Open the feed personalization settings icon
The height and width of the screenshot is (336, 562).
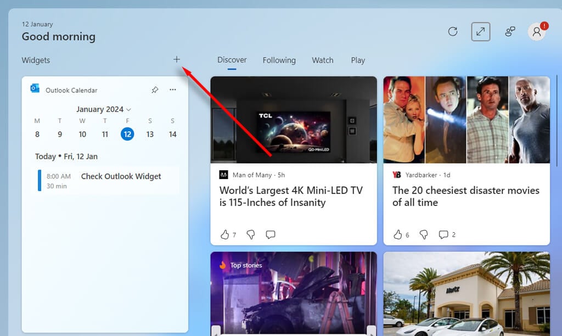coord(510,31)
